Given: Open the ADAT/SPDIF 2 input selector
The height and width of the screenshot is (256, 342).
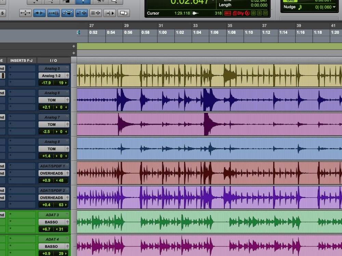Looking at the screenshot, I should pyautogui.click(x=54, y=190).
